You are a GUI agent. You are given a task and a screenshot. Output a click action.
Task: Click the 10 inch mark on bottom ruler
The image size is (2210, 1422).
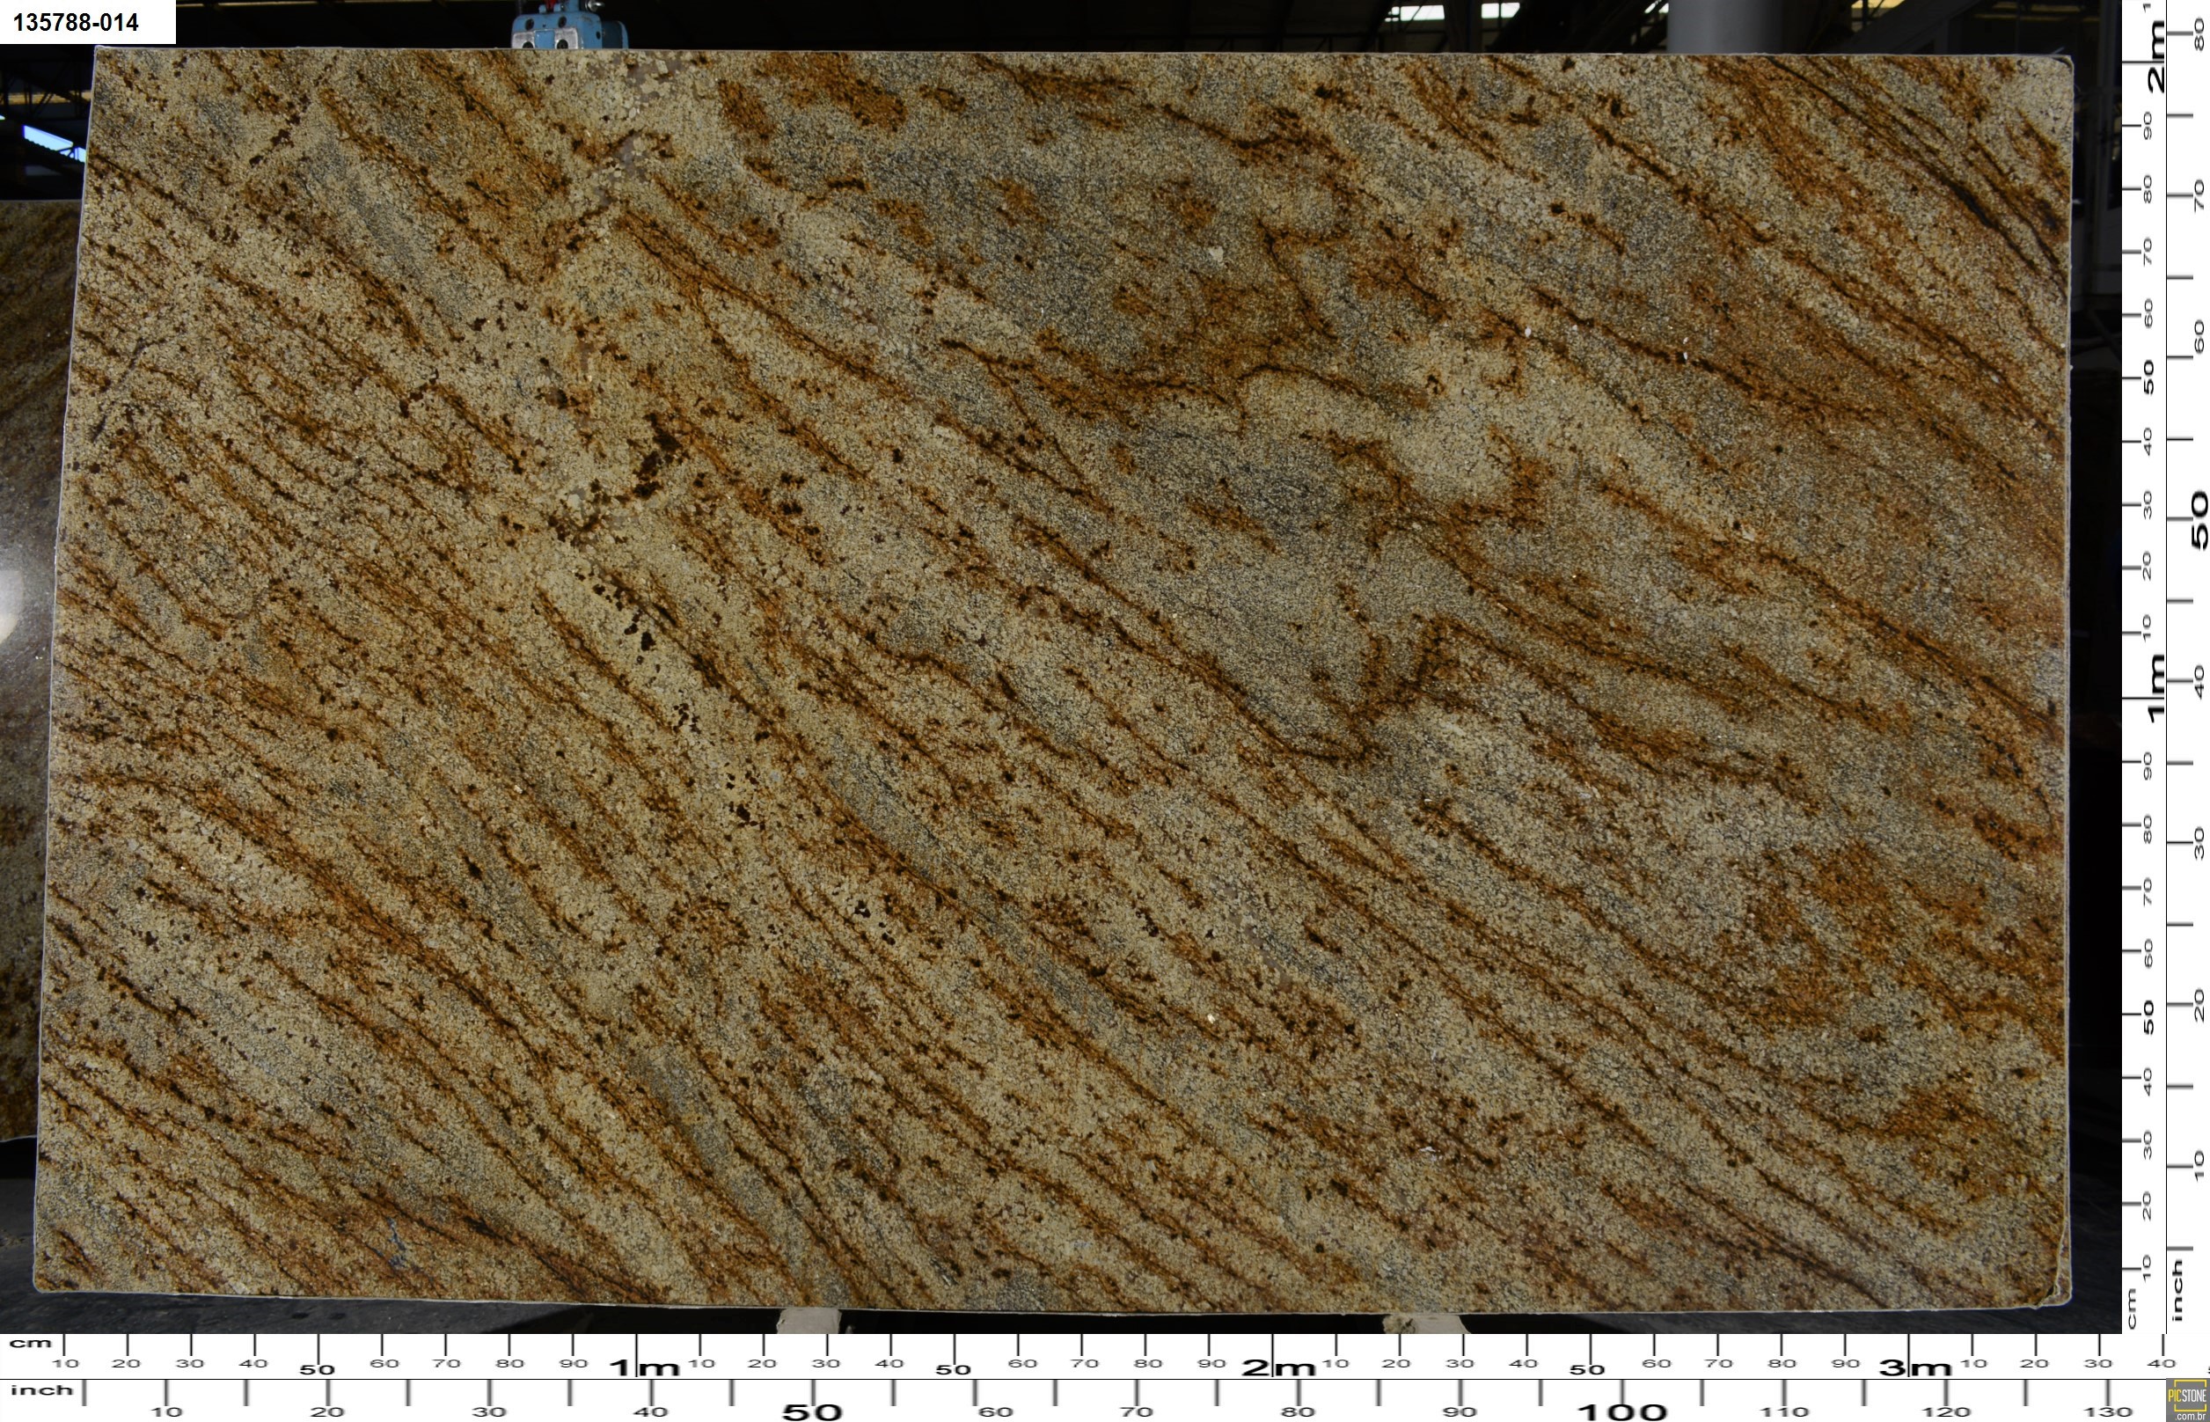(x=166, y=1411)
